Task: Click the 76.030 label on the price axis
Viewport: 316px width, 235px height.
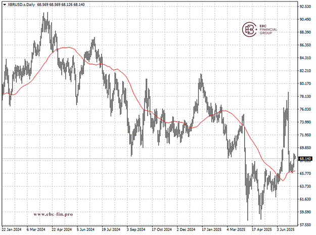Action: tap(305, 110)
